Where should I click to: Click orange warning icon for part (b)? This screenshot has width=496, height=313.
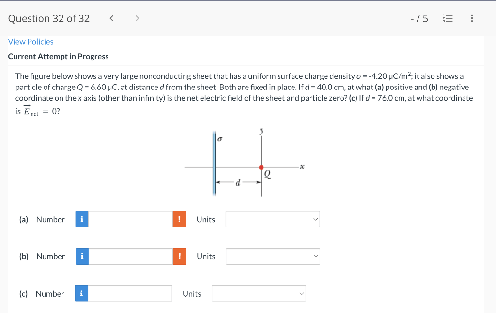pos(179,256)
